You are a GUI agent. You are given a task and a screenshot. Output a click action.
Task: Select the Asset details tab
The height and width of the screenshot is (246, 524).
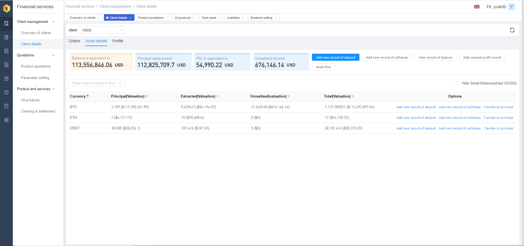[96, 41]
